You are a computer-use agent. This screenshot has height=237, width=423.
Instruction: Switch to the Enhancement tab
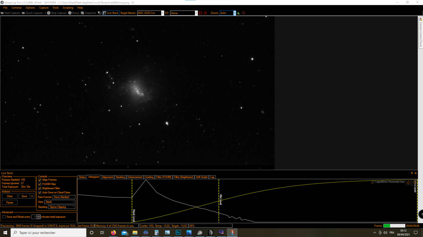coord(135,177)
